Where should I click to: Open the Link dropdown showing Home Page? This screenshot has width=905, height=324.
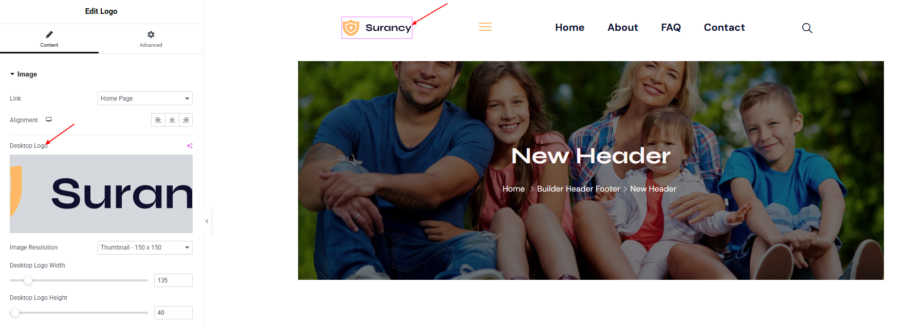[145, 98]
